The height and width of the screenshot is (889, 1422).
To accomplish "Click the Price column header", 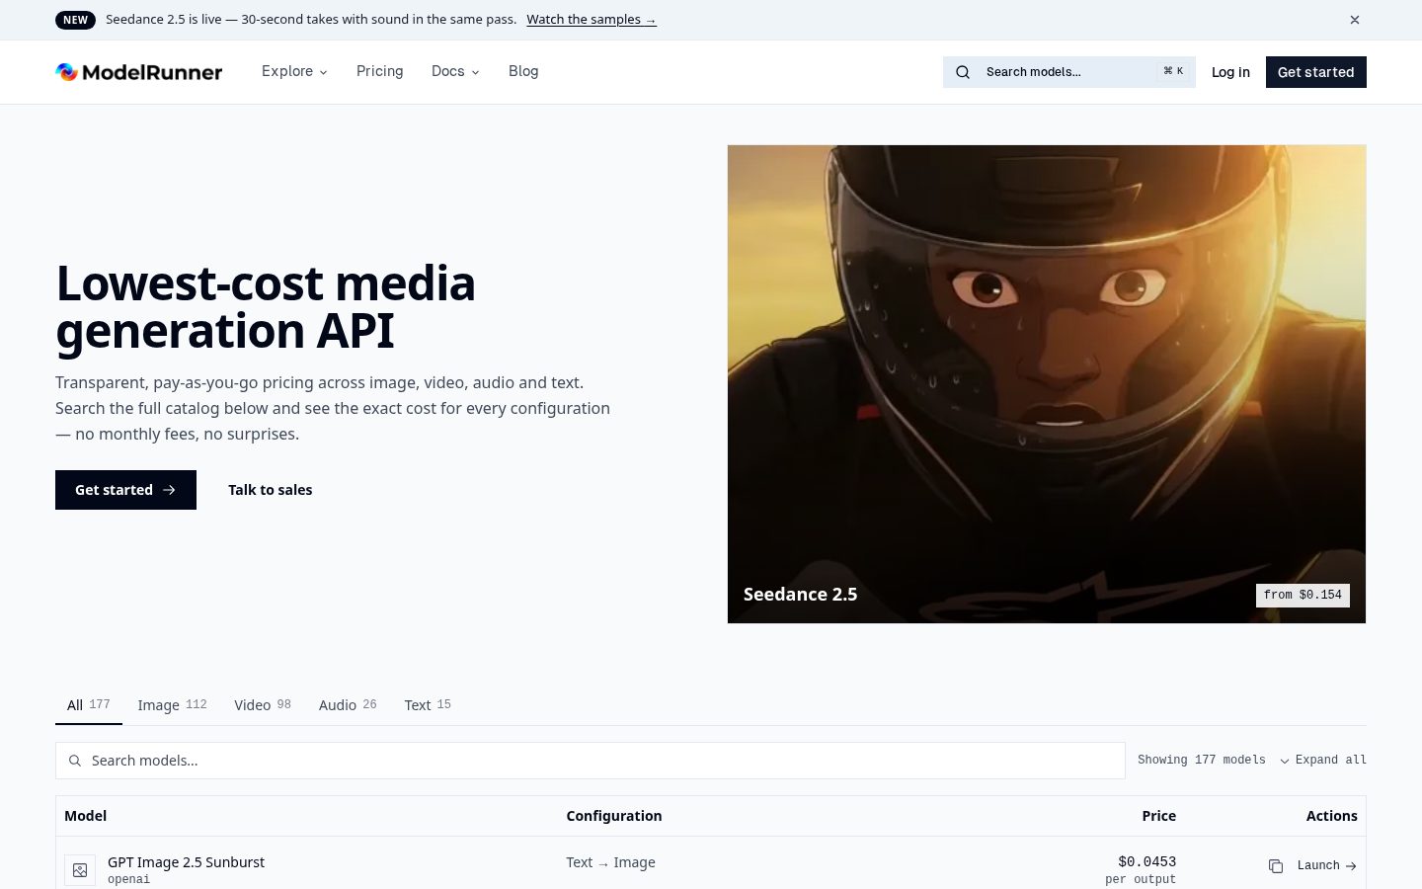I will [x=1159, y=816].
